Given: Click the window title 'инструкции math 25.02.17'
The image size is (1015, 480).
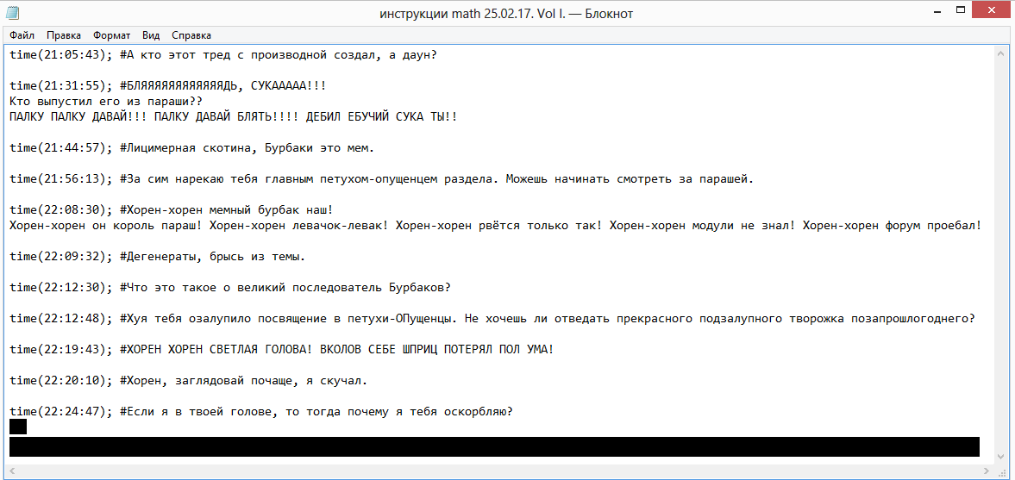Looking at the screenshot, I should point(505,13).
